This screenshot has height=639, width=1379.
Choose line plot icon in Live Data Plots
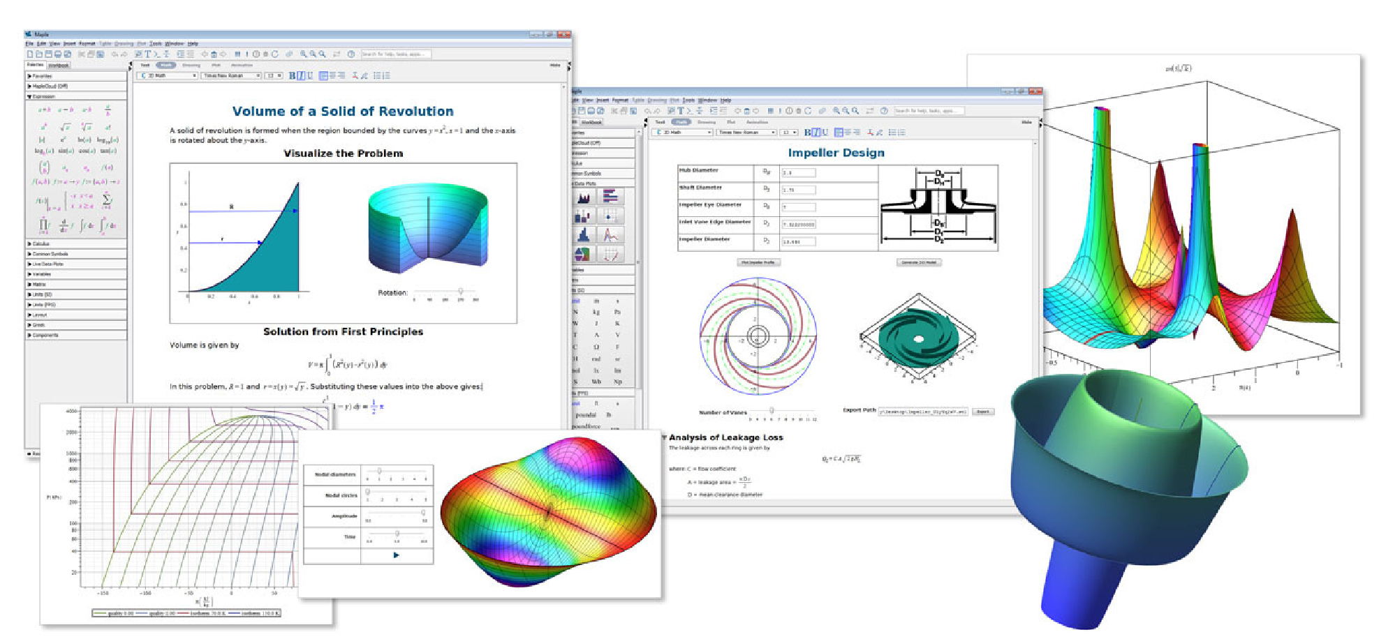[x=610, y=235]
